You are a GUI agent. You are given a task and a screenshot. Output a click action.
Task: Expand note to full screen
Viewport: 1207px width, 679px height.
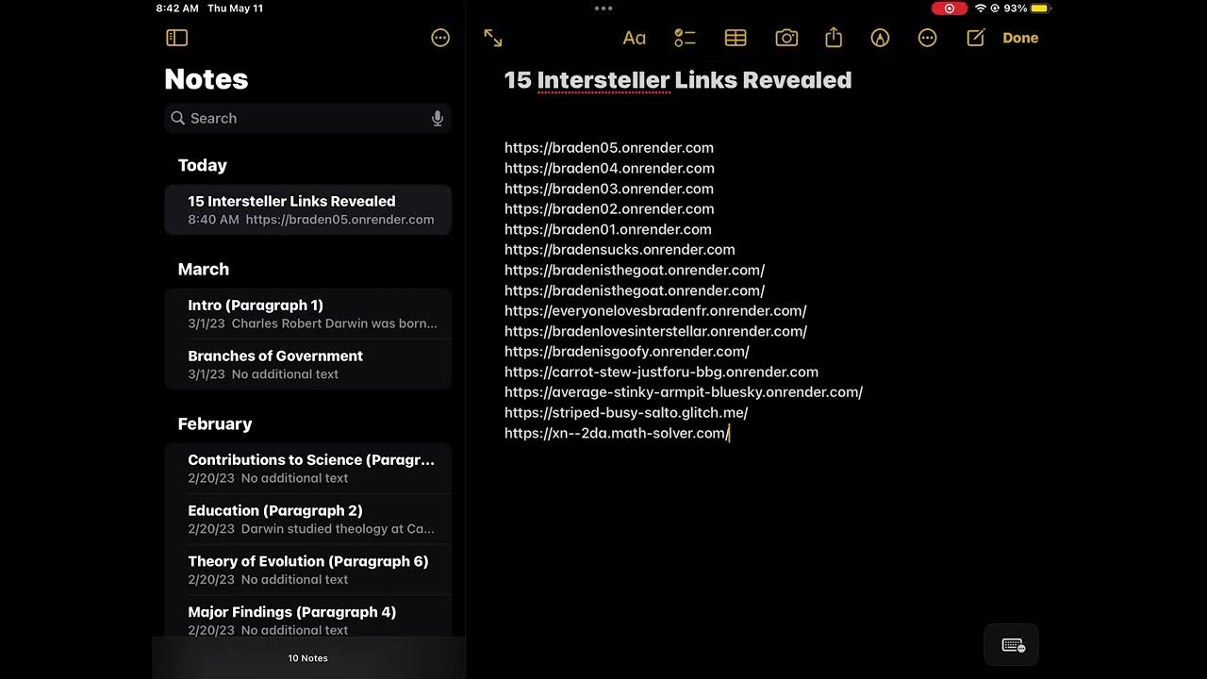493,38
